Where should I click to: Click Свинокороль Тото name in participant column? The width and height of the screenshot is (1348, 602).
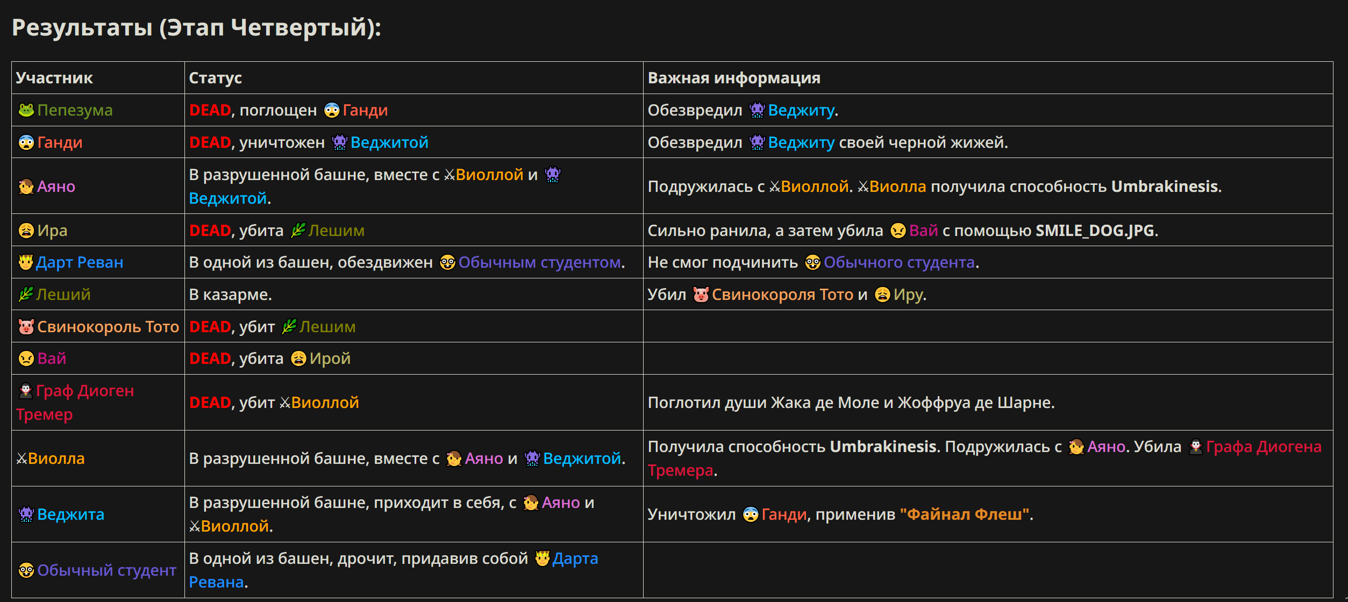pyautogui.click(x=108, y=327)
